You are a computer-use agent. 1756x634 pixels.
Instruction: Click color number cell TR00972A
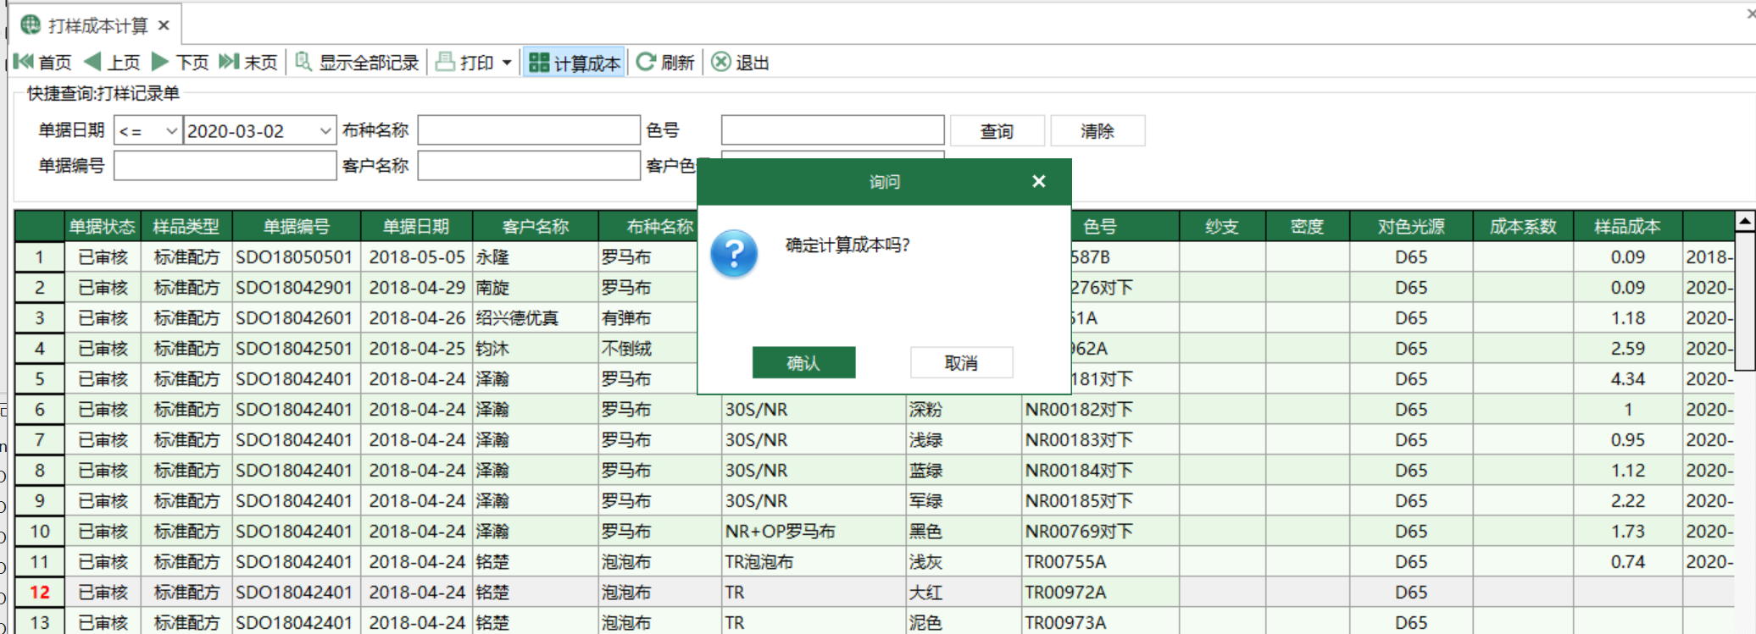coord(1101,593)
